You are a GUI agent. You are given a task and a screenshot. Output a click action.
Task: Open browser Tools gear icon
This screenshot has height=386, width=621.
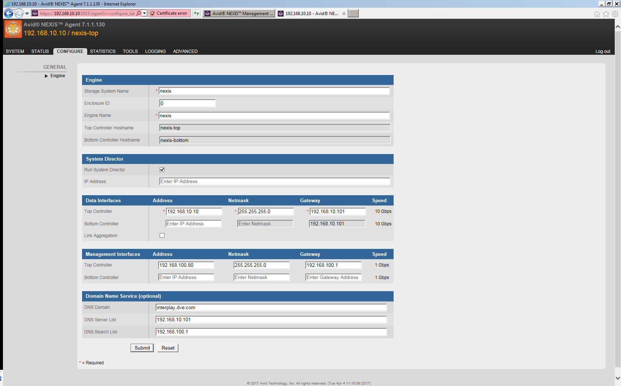tap(615, 14)
